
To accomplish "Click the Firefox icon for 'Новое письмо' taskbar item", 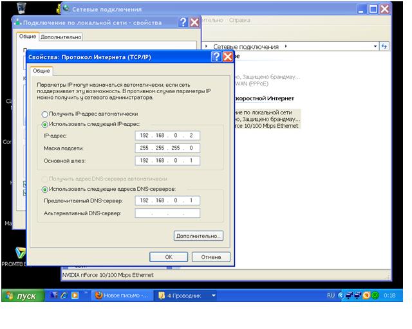I will point(99,296).
